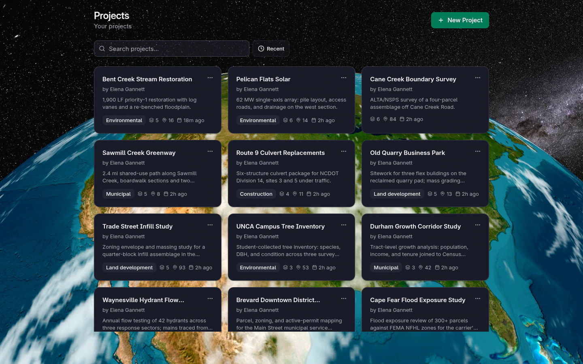Click the '18m ago' timestamp on Bent Creek card

tap(194, 120)
